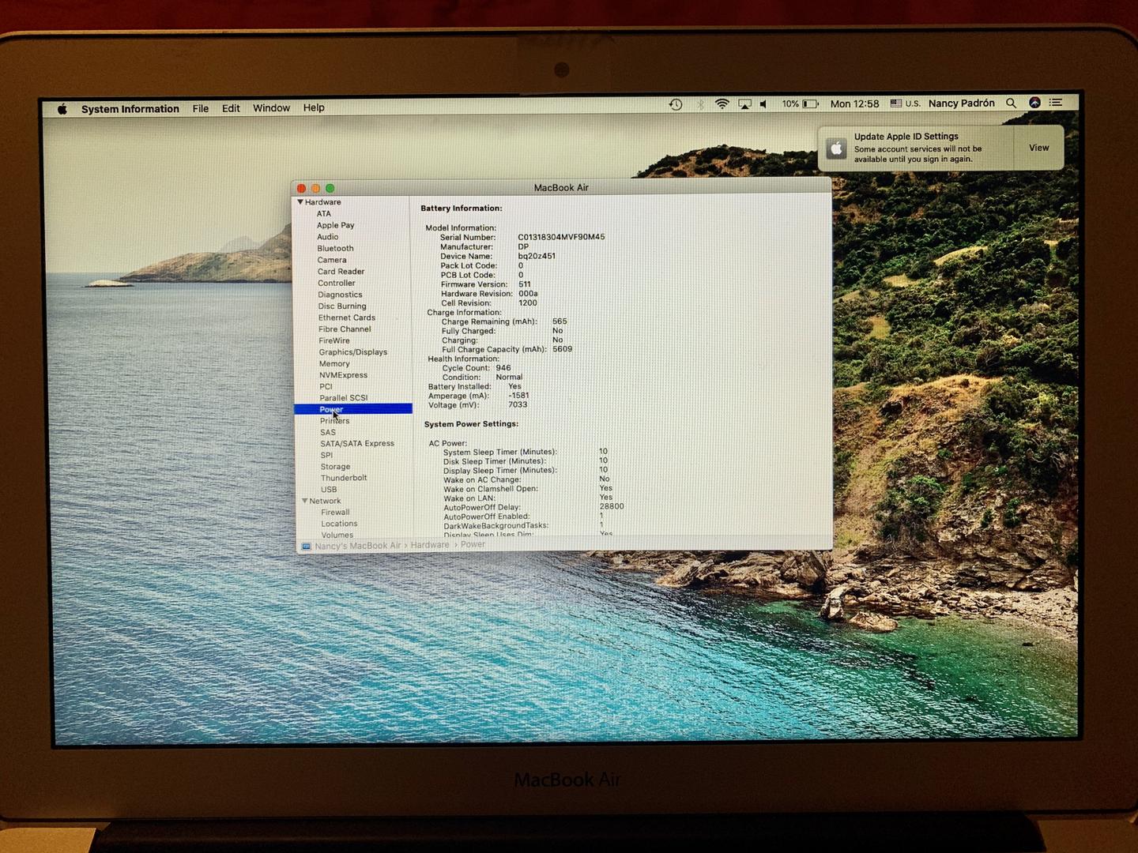Open Nancy Padrón user menu

pyautogui.click(x=961, y=103)
